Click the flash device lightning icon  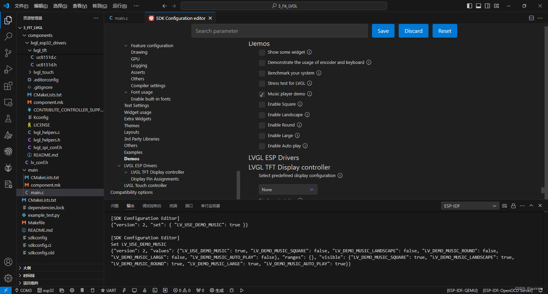tap(124, 290)
